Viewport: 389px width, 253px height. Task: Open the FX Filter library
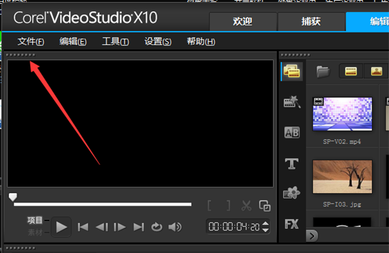[x=292, y=224]
